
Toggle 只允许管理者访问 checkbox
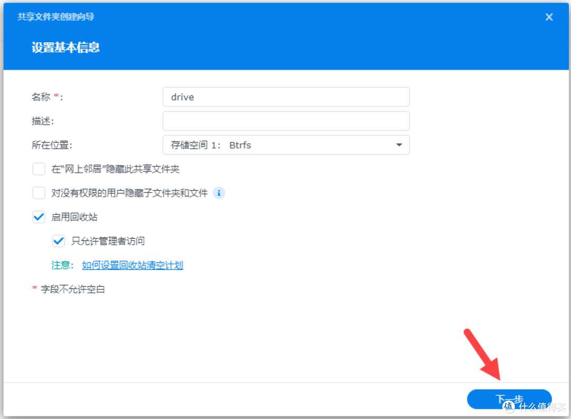pos(59,241)
